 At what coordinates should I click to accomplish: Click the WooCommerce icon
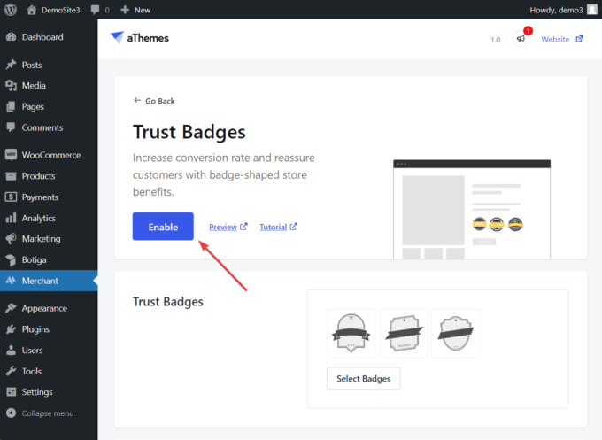pos(11,155)
